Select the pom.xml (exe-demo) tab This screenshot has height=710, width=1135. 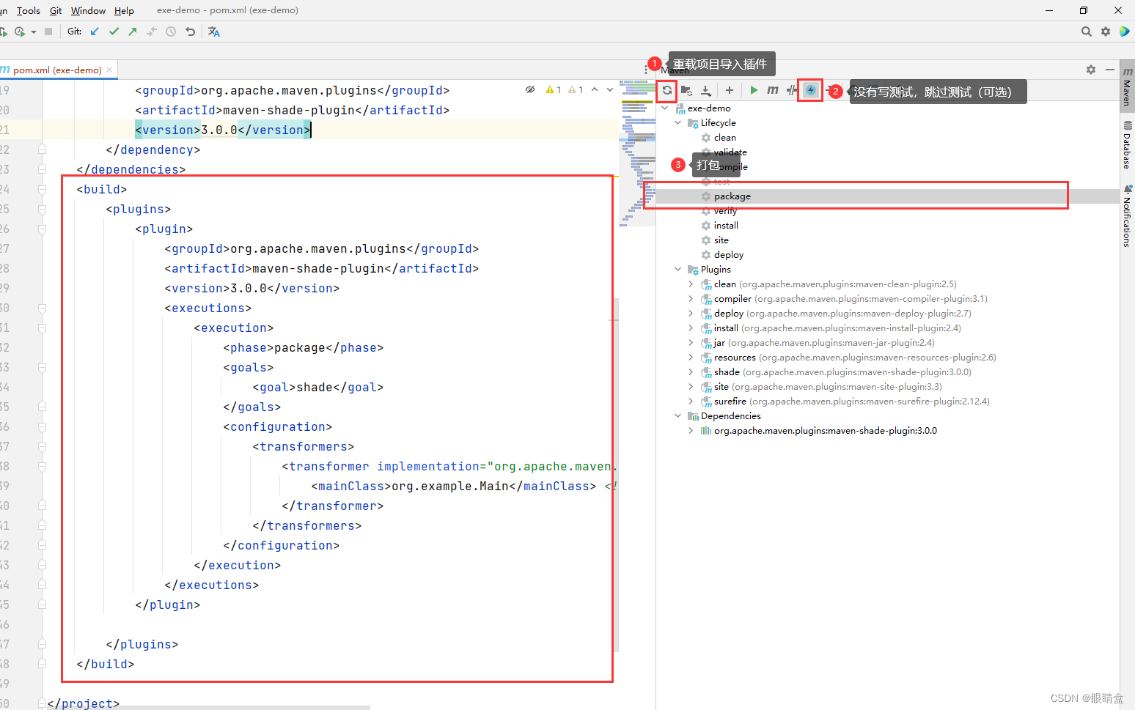(x=57, y=70)
